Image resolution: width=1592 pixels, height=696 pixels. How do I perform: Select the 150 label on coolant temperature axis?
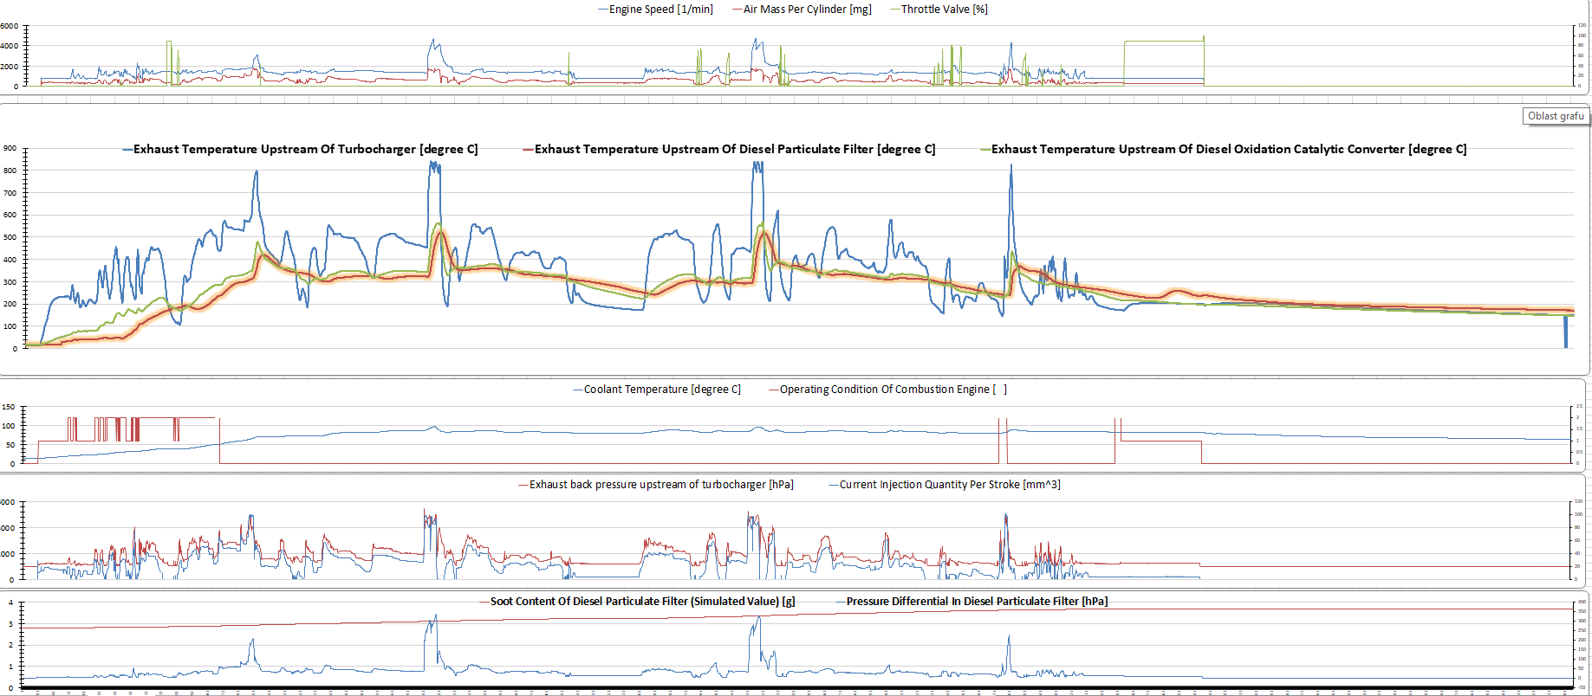coord(8,407)
